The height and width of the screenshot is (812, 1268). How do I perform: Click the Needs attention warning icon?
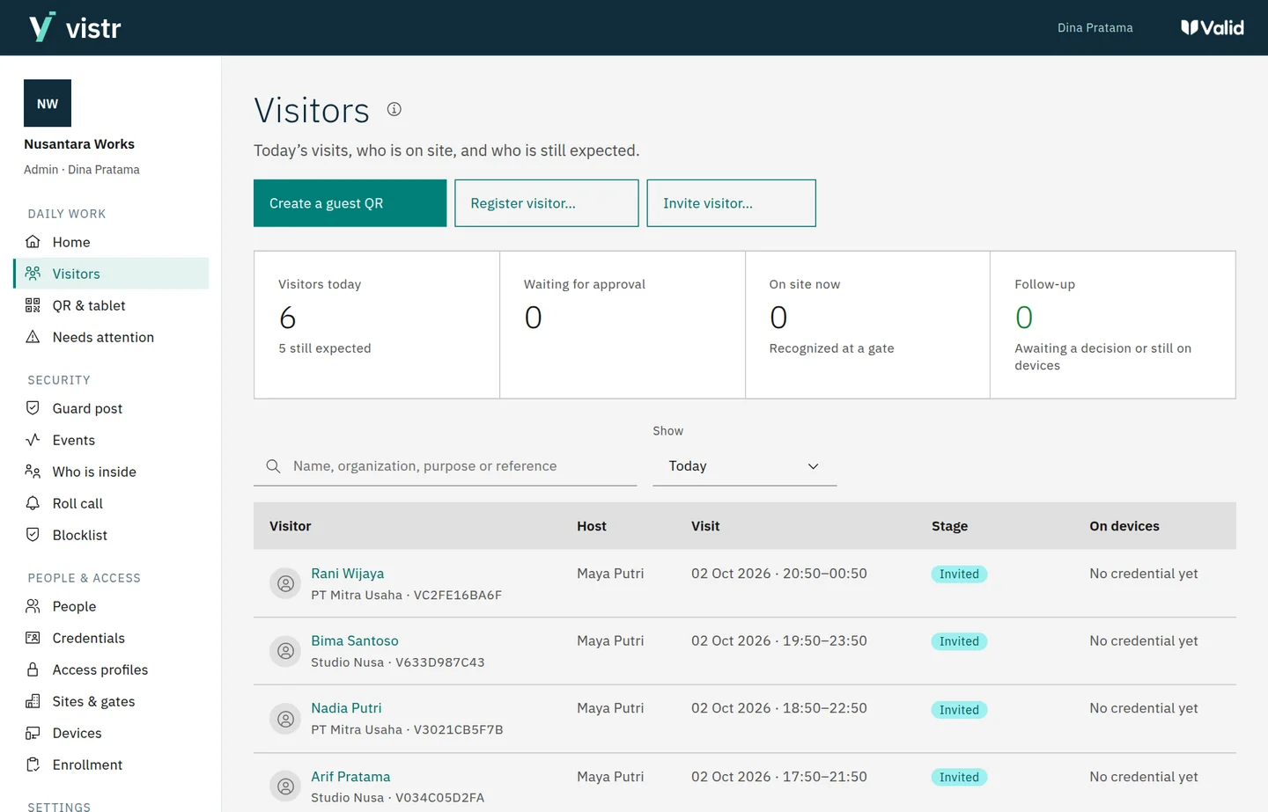pyautogui.click(x=33, y=337)
